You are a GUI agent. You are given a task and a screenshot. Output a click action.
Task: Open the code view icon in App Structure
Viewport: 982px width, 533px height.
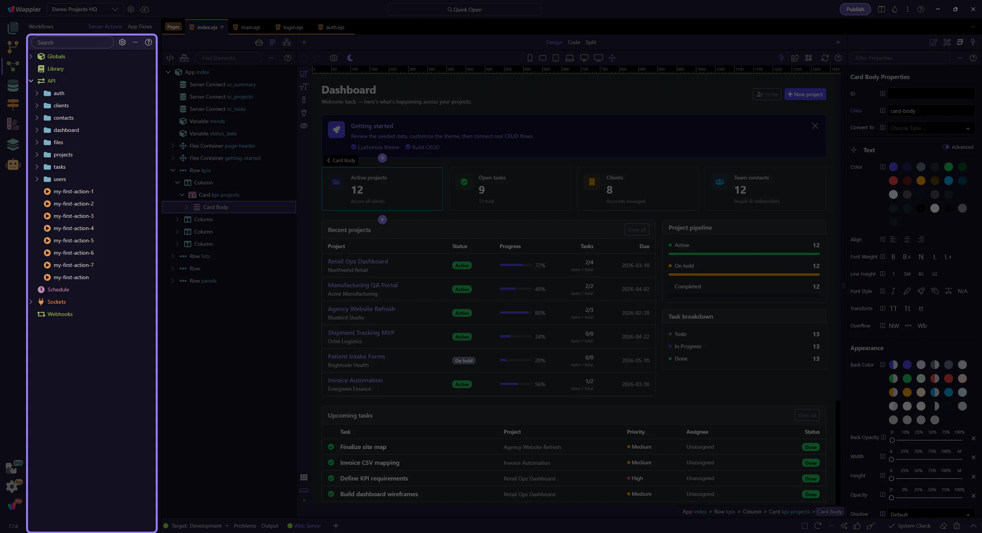170,58
